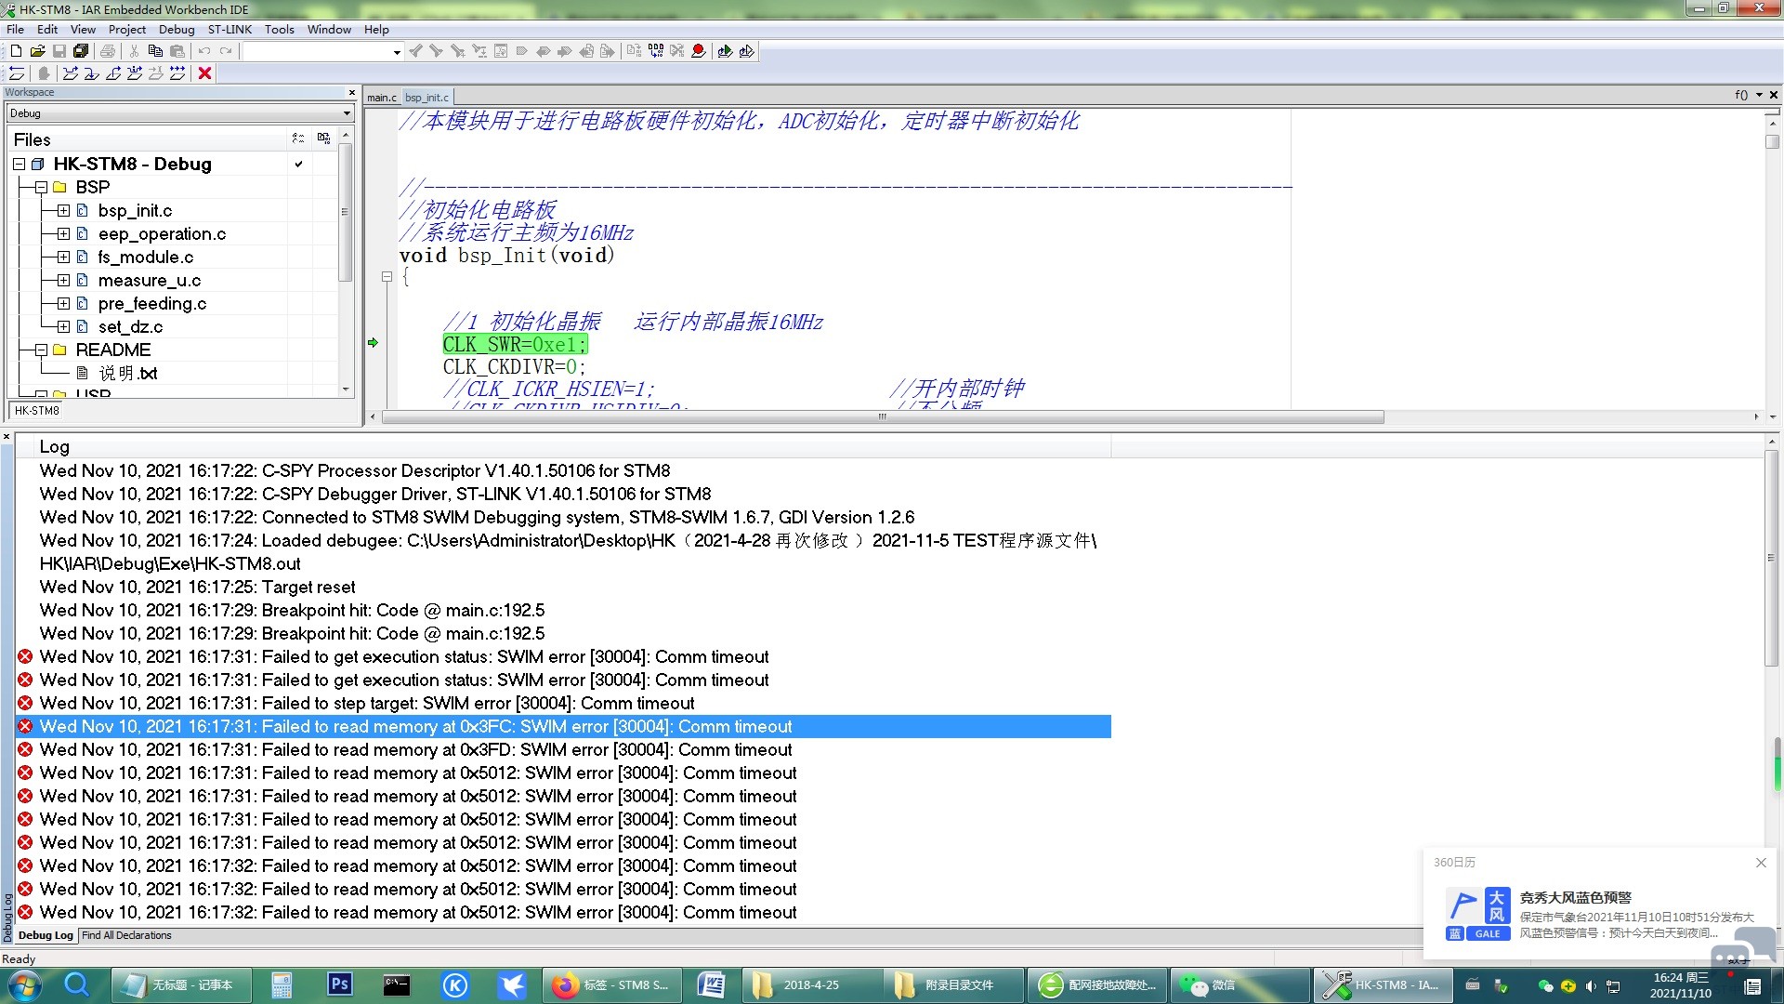This screenshot has width=1784, height=1004.
Task: Click the Step Over debug toolbar icon
Action: (x=72, y=73)
